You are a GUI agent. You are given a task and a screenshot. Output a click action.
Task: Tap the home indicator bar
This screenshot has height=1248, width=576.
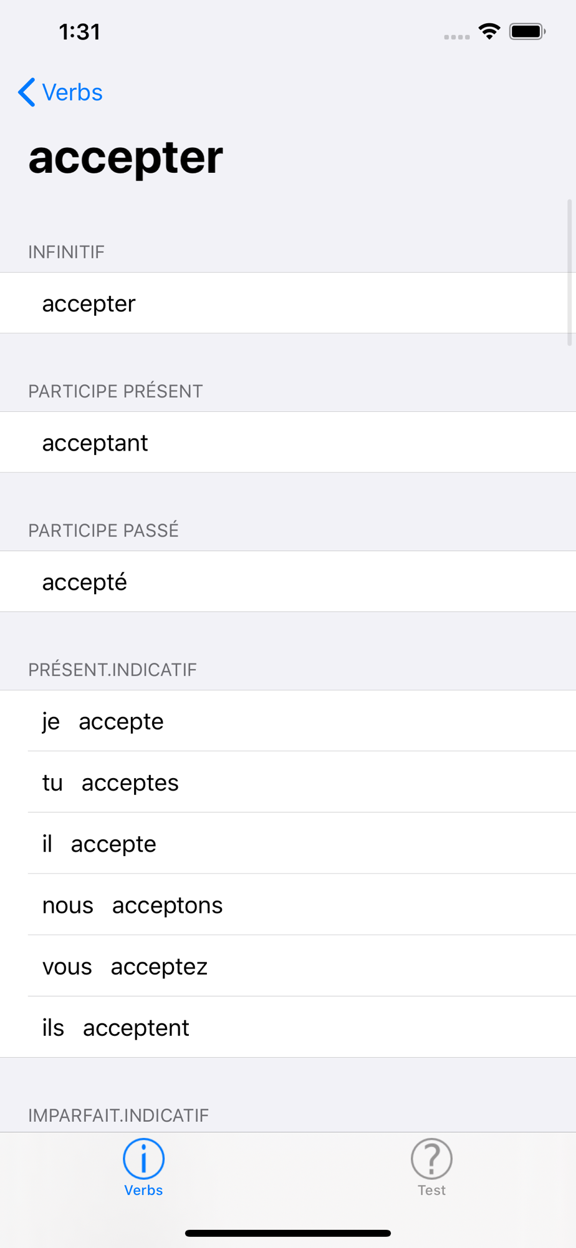(x=288, y=1233)
